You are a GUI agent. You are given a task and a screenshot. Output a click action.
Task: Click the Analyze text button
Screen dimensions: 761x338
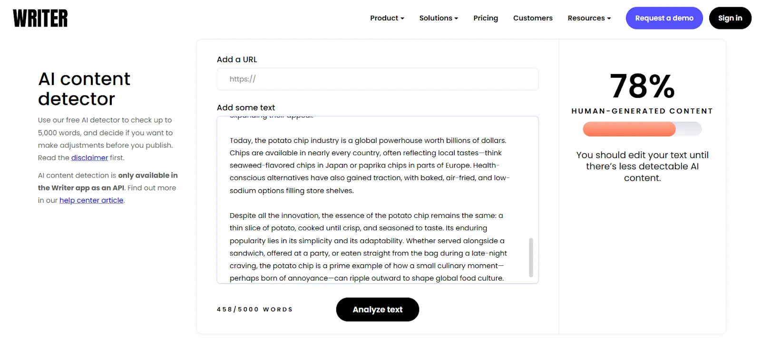378,310
